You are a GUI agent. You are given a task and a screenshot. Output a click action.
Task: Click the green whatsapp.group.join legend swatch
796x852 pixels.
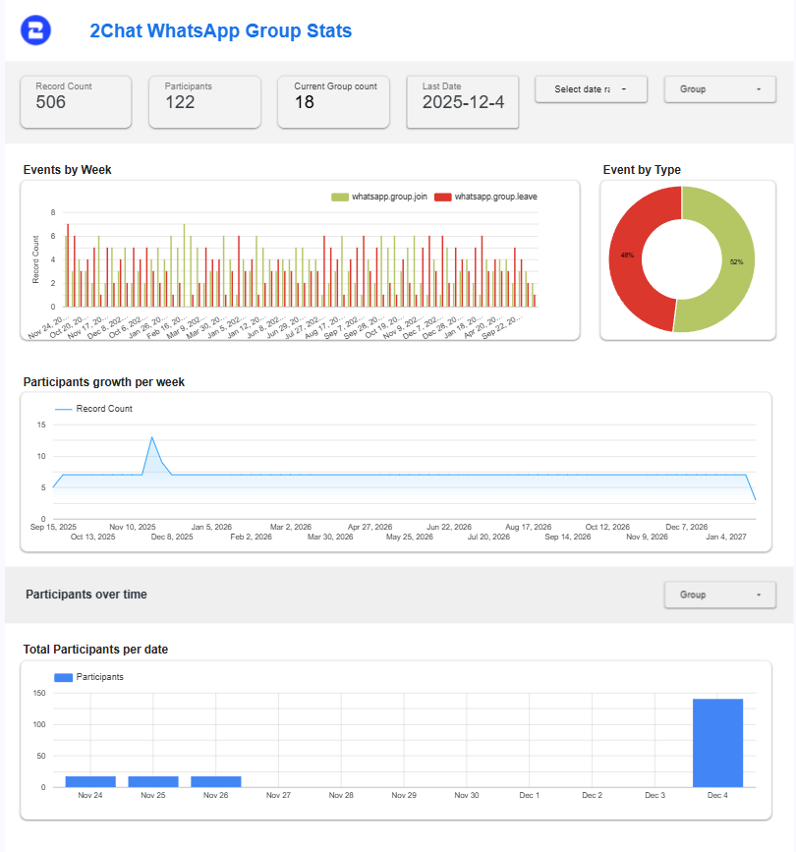tap(340, 197)
